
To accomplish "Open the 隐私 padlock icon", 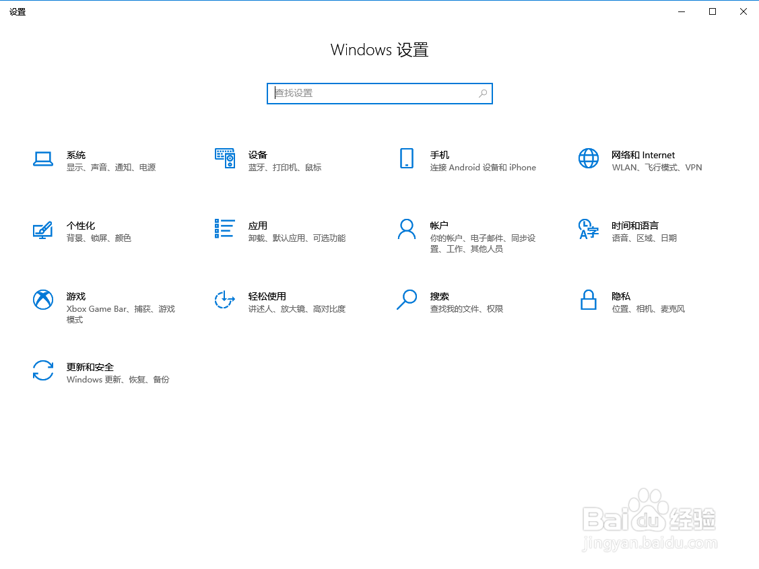I will coord(589,300).
